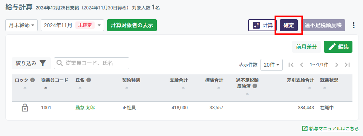The height and width of the screenshot is (136, 363).
Task: Toggle the lock icon for employee 1001
Action: point(25,108)
